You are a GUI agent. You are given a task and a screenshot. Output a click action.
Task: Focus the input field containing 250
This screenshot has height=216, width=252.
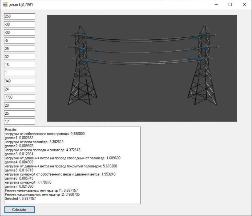tap(19, 16)
